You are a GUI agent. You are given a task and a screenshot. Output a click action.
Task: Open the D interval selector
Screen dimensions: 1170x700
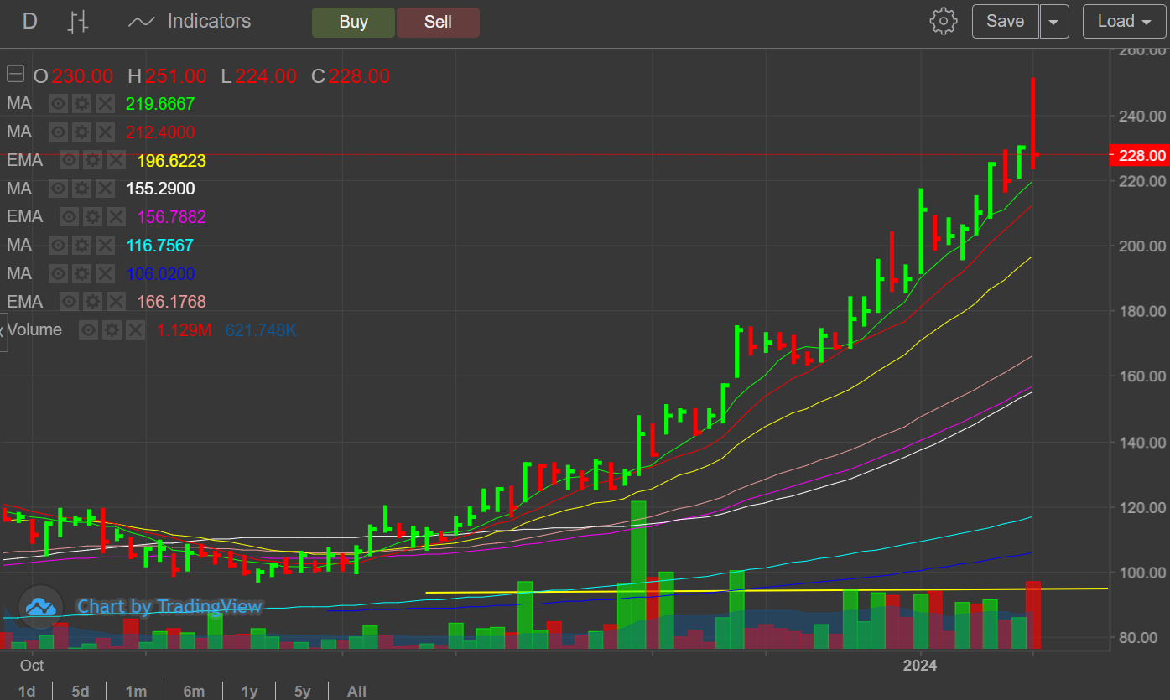pos(29,22)
